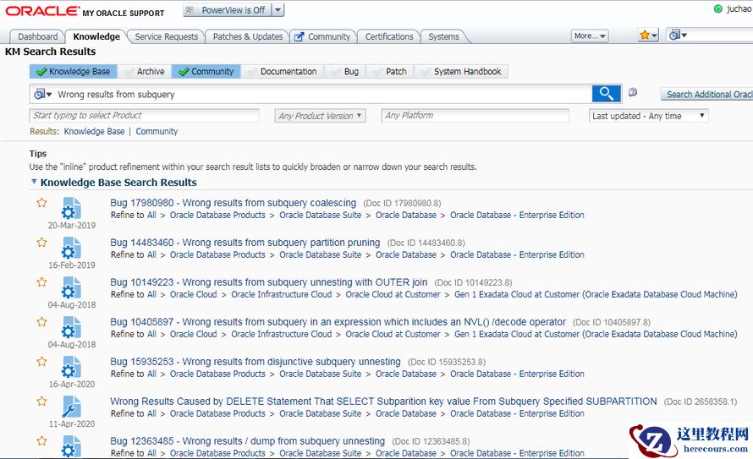Toggle Bug search source
This screenshot has width=753, height=459.
[x=345, y=72]
